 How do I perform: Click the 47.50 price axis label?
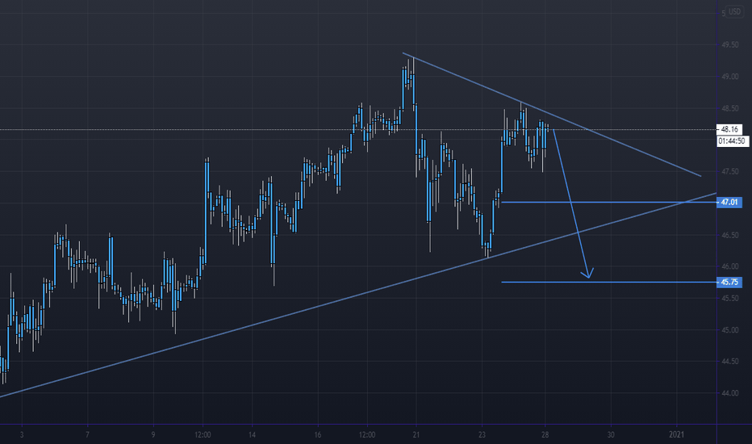point(730,171)
